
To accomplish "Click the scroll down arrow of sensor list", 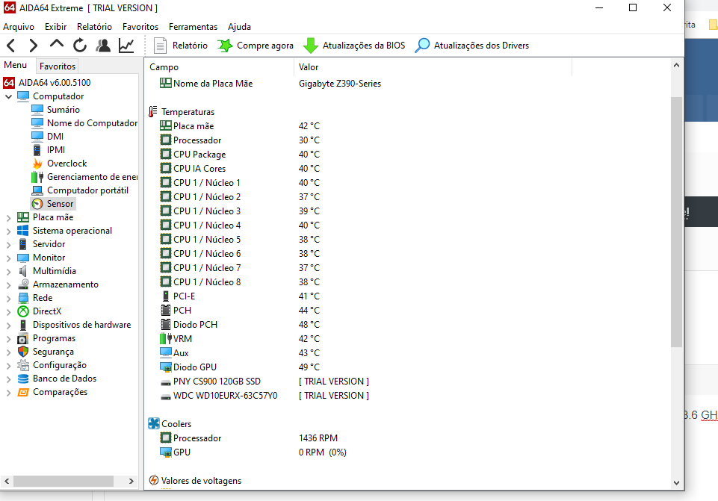I will [676, 482].
